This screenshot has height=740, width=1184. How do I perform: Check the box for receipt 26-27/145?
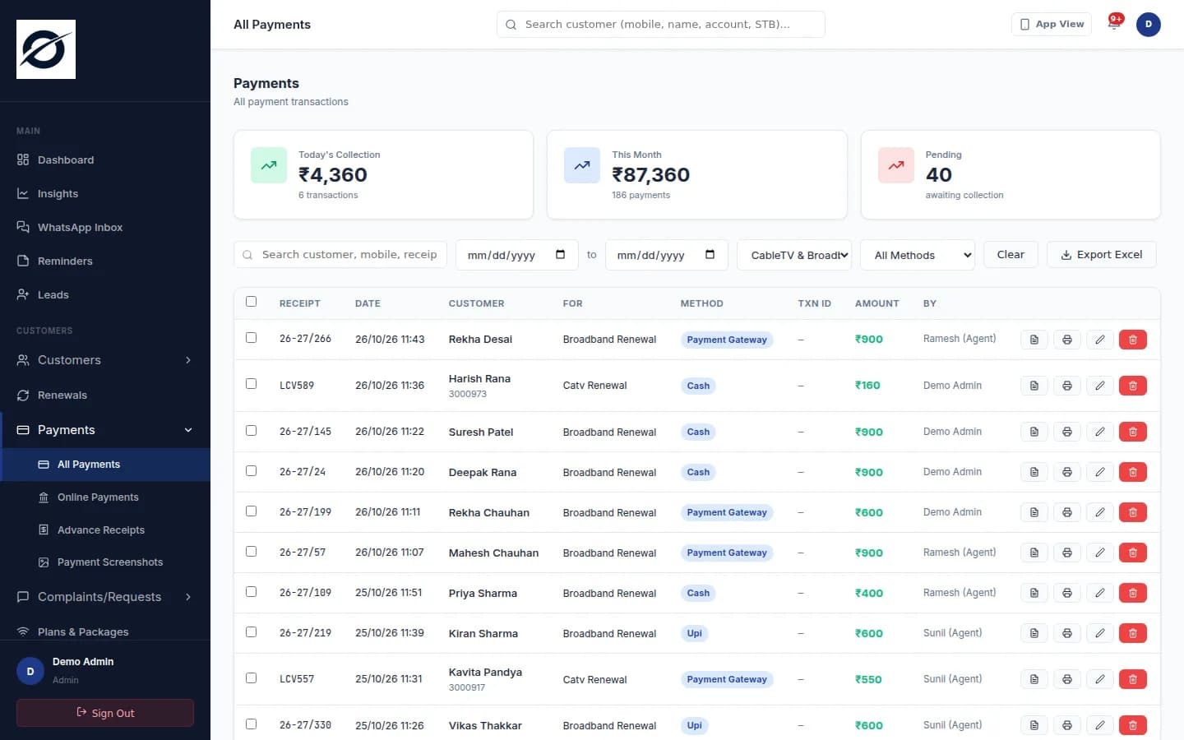(252, 431)
